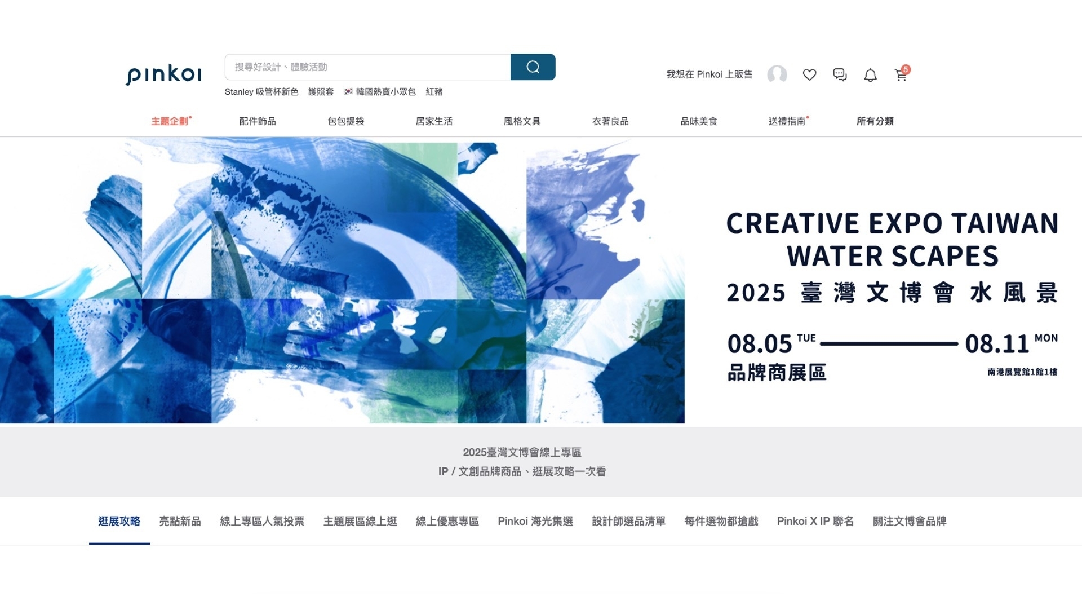Switch to the Pinkoi X IP 聯名 tab
This screenshot has width=1082, height=609.
815,521
